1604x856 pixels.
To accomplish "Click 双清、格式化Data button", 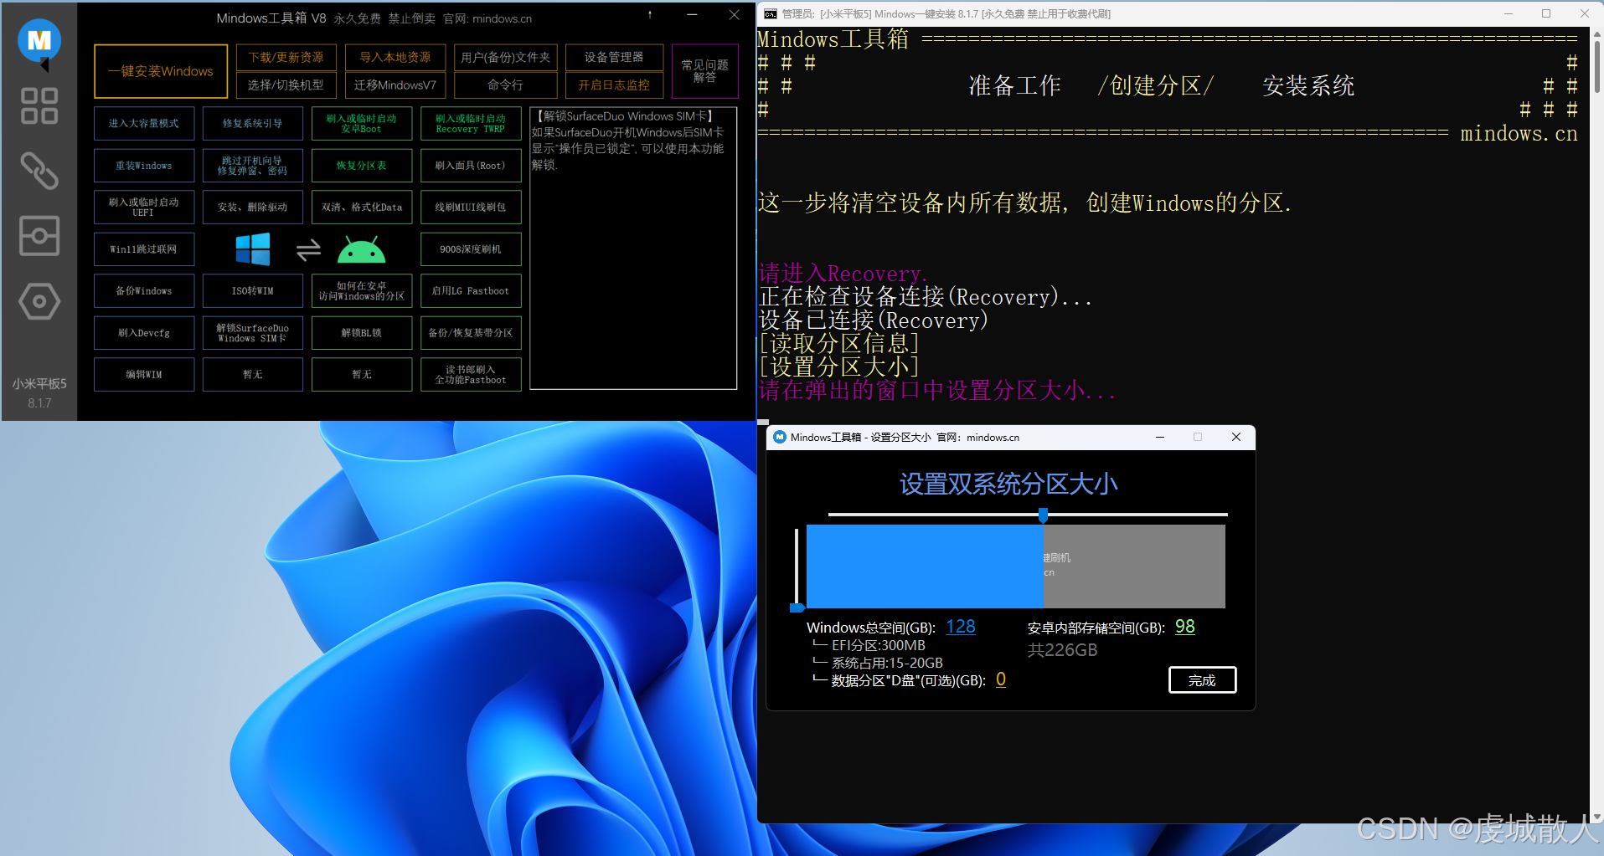I will 362,207.
